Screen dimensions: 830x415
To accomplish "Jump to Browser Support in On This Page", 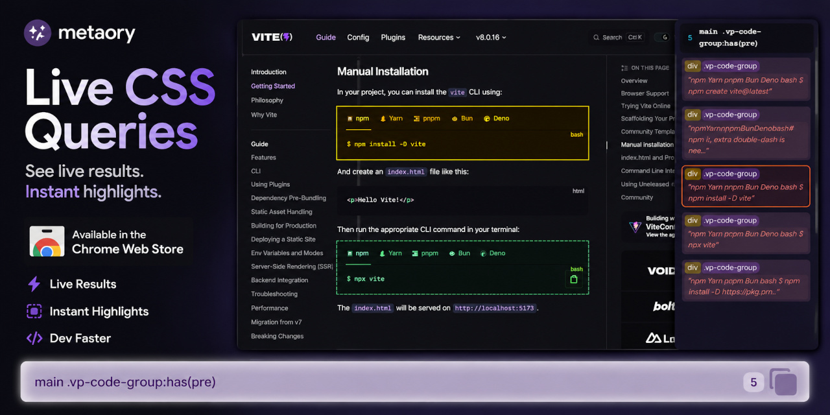I will click(x=645, y=93).
